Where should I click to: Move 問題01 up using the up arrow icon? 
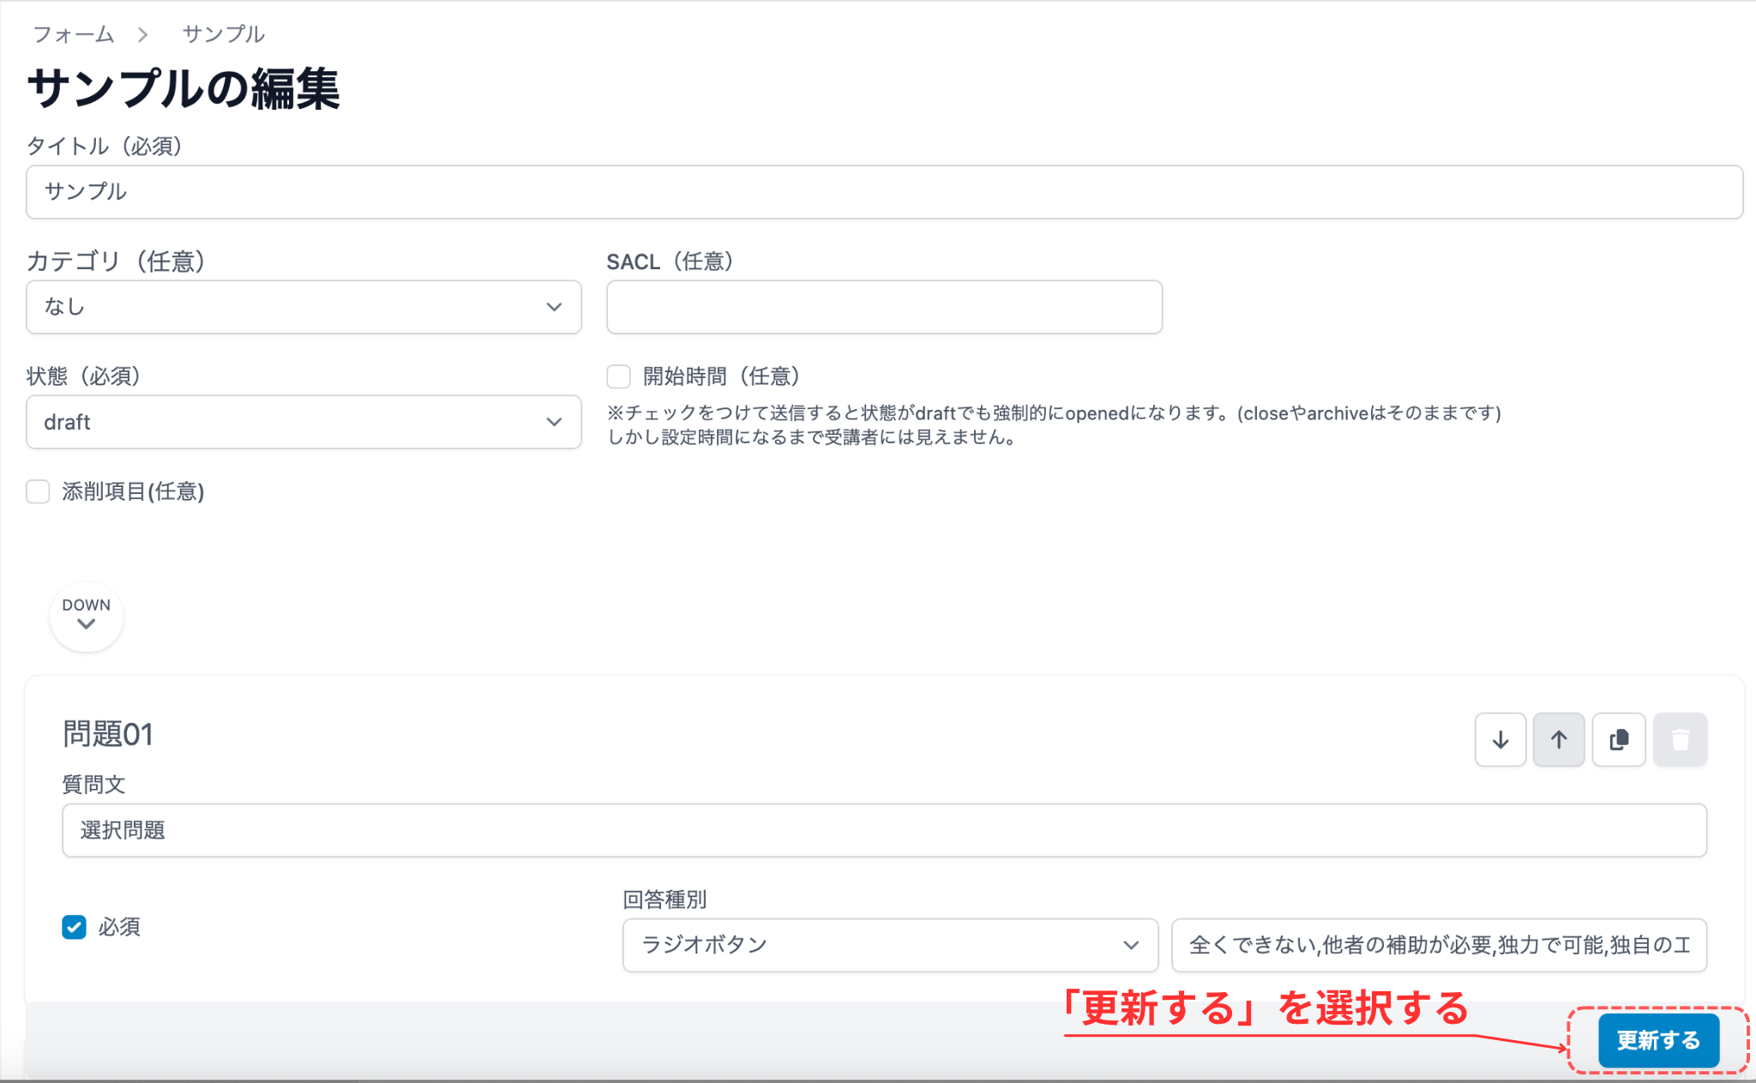1558,739
